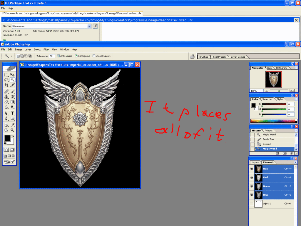This screenshot has width=301, height=226.
Task: Select the Rectangular Marquee tool
Action: pyautogui.click(x=6, y=75)
